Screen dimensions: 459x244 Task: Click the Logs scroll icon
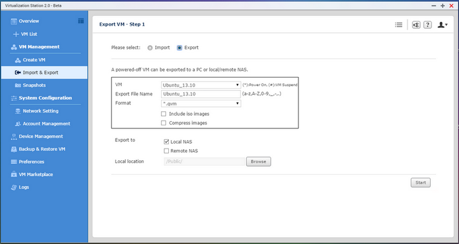click(13, 187)
